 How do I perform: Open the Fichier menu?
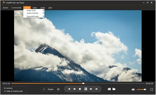click(5, 8)
